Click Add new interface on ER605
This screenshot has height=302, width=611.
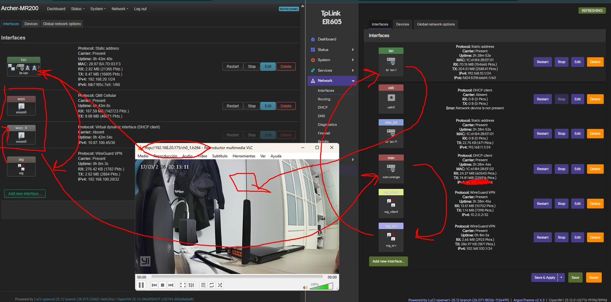coord(388,261)
